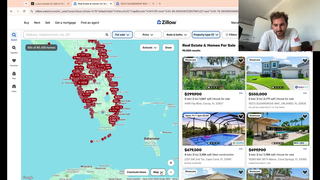
Task: Open the browser tab search dropdown
Action: coord(26,4)
